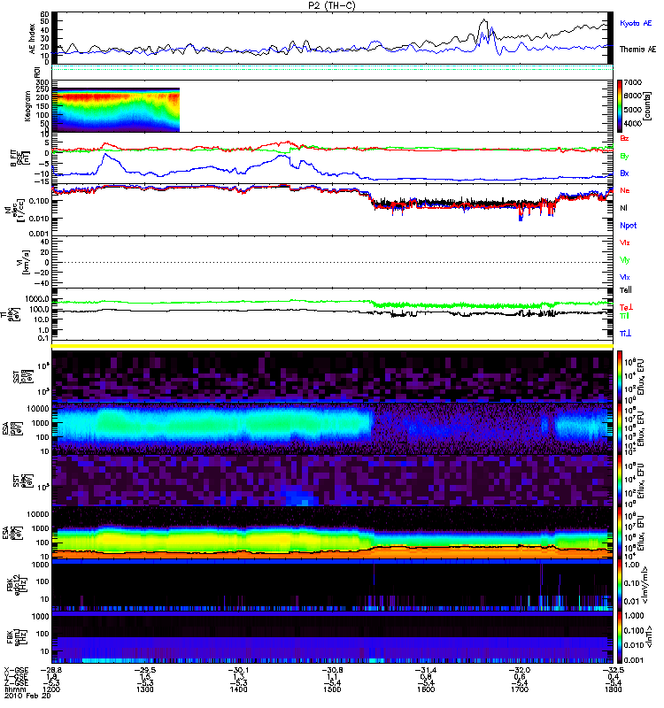The image size is (664, 708).
Task: Click the Keogram counts color bar
Action: (620, 105)
